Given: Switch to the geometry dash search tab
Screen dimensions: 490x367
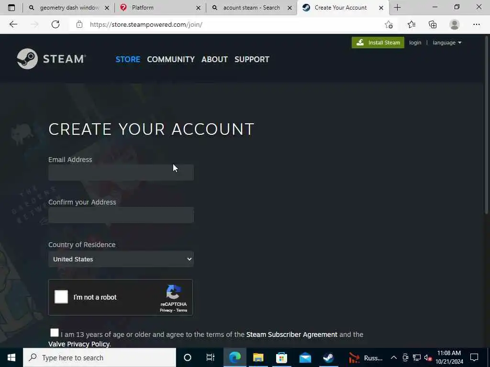Looking at the screenshot, I should 69,8.
